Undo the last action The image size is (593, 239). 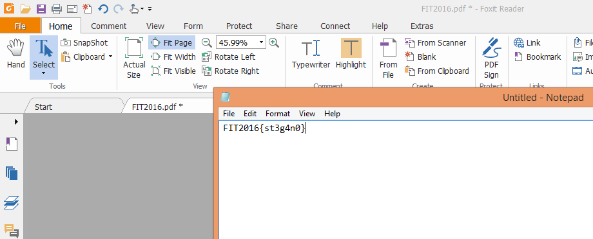[103, 8]
